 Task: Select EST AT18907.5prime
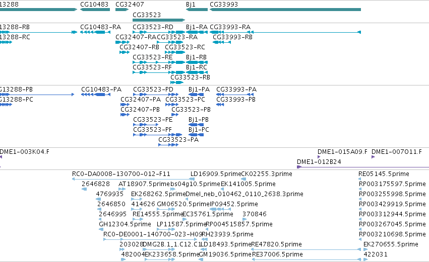pyautogui.click(x=122, y=190)
